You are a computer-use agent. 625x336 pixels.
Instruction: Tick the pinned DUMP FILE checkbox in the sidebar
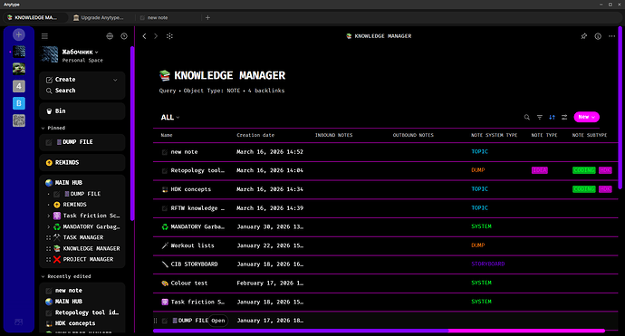coord(49,142)
